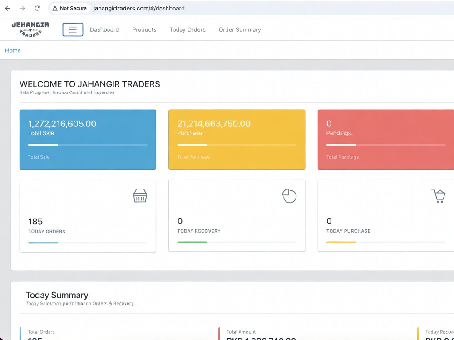Click the TODAY ORDERS label

(47, 231)
